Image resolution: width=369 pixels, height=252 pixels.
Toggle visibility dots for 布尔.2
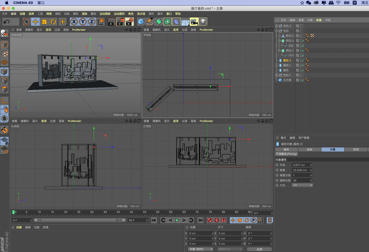pos(301,36)
